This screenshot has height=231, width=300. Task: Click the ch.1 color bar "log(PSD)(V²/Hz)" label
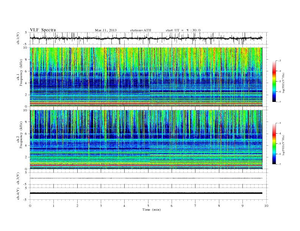283,83
